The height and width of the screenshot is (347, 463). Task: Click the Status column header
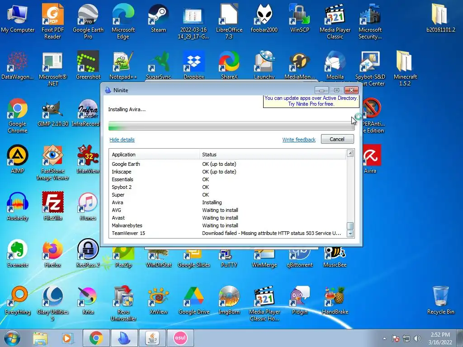point(273,155)
